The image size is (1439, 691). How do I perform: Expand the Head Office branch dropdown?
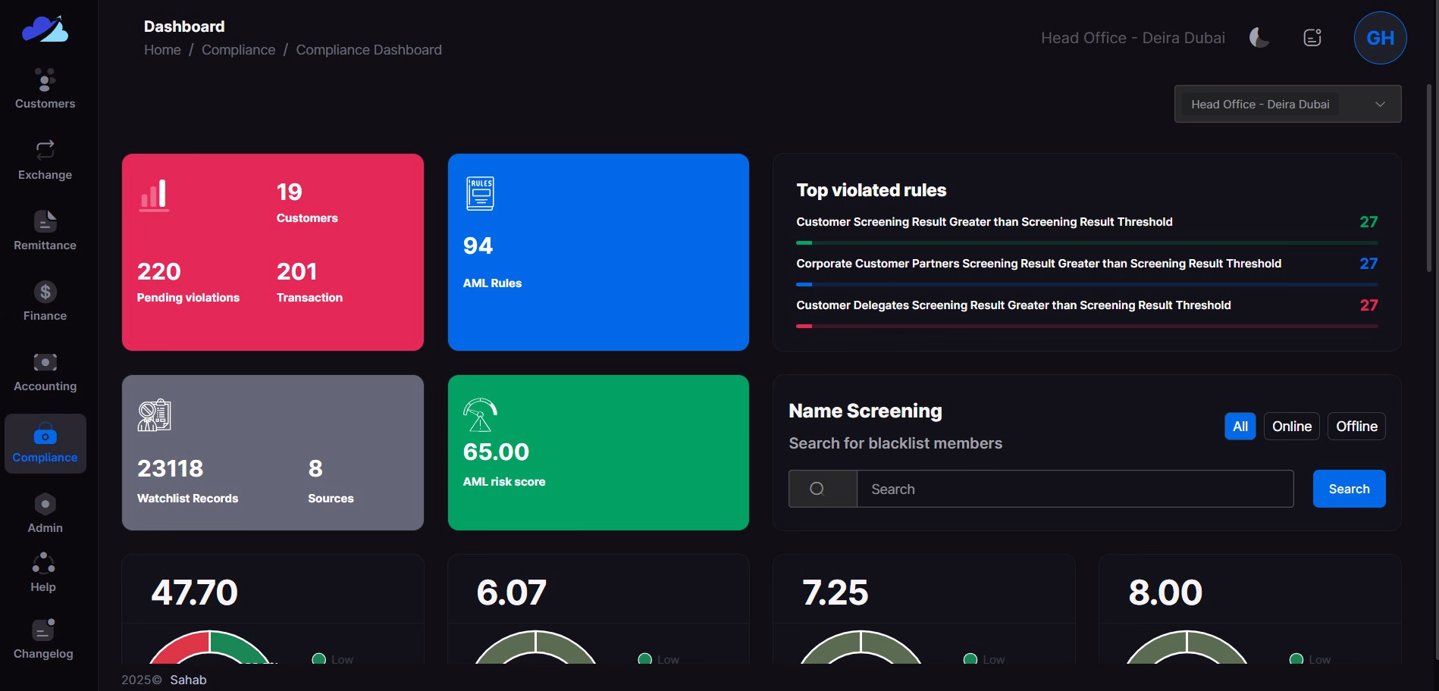(1287, 104)
